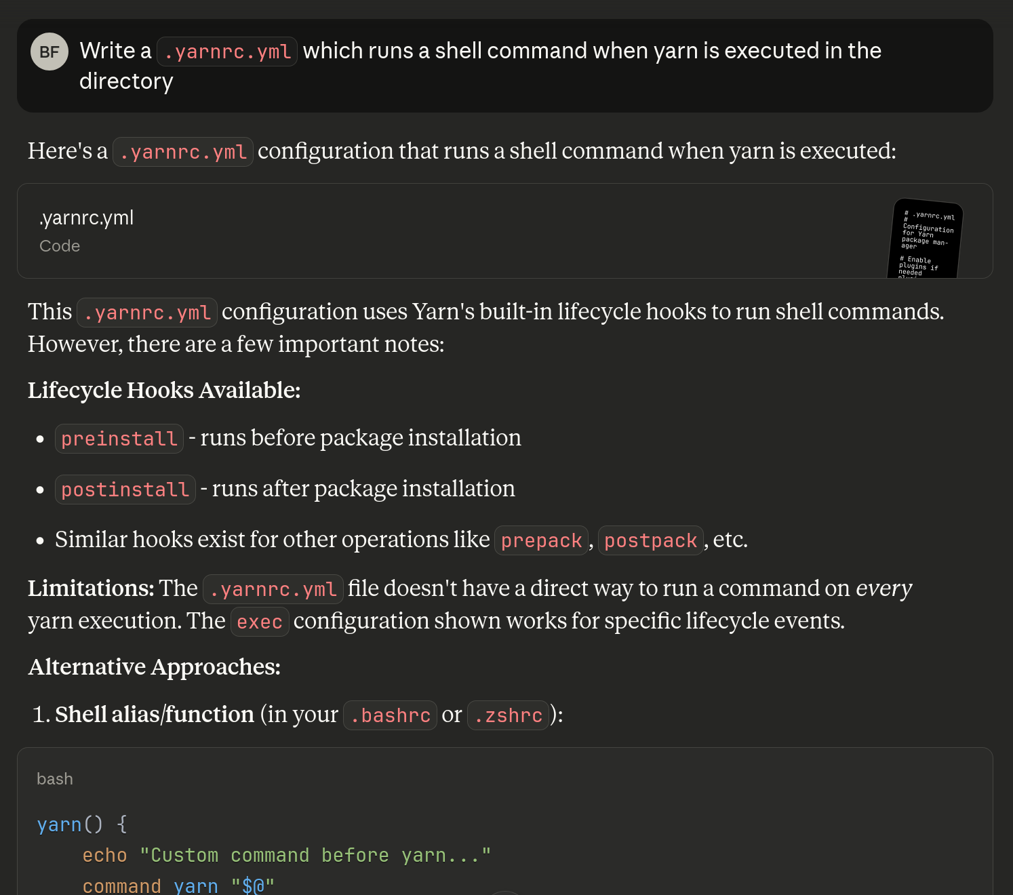Toggle open the .yarnrc.yml code card
The width and height of the screenshot is (1013, 895).
point(505,231)
